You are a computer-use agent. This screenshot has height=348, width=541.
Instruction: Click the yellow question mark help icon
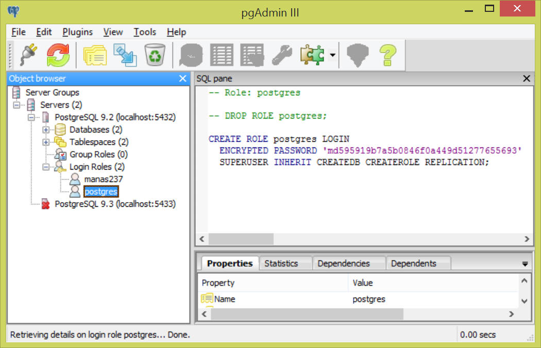[387, 55]
